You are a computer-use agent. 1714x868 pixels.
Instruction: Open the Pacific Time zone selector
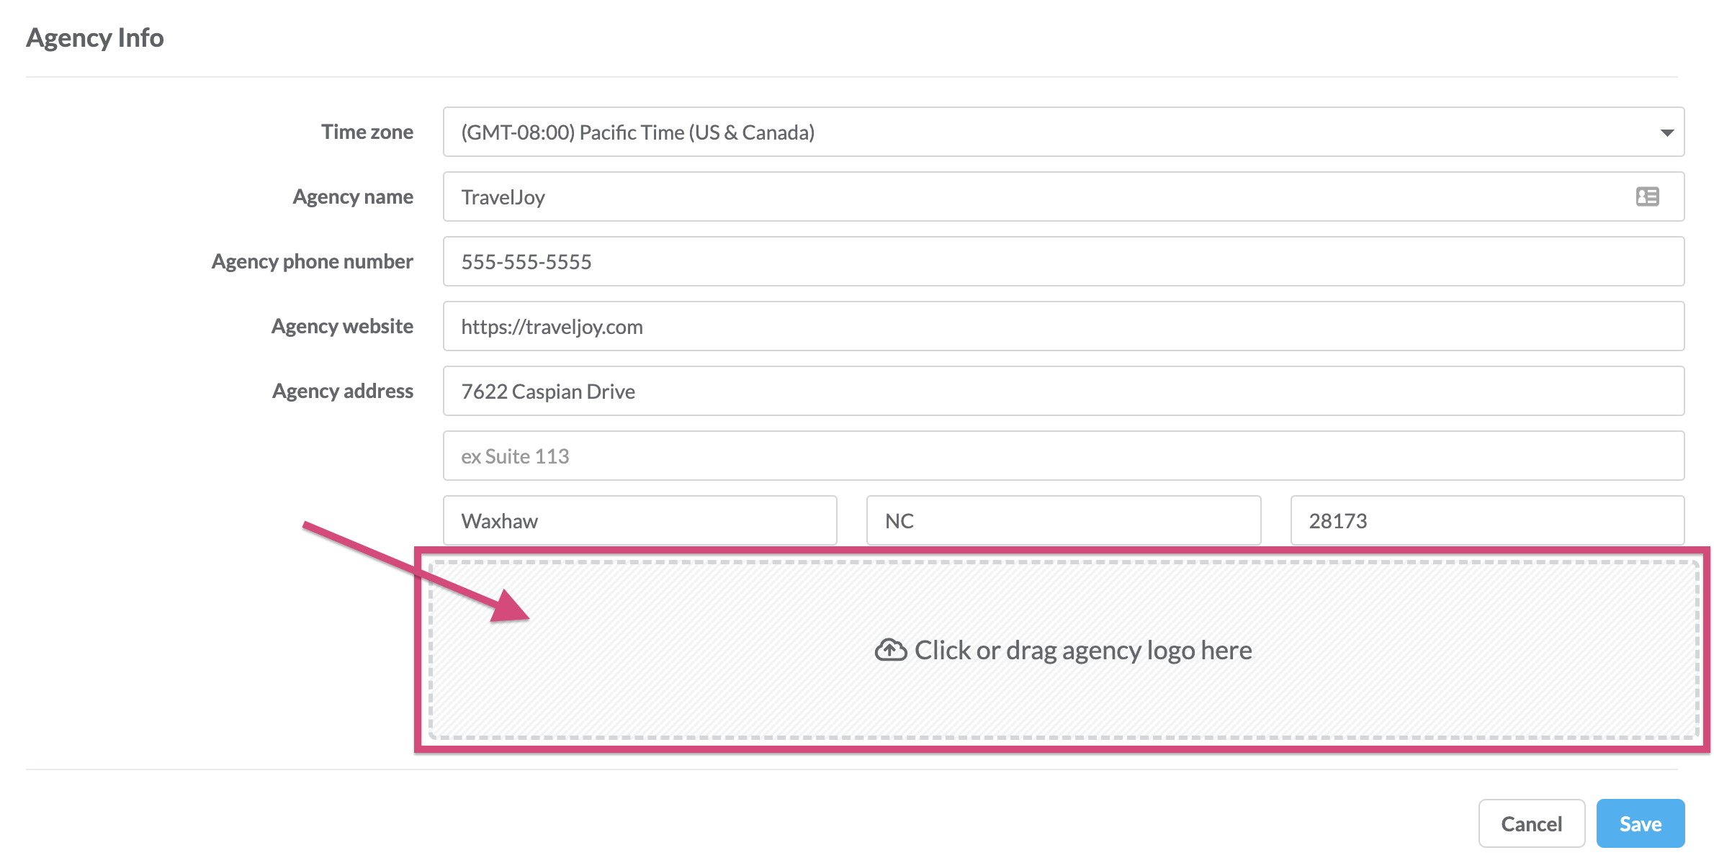point(1064,132)
